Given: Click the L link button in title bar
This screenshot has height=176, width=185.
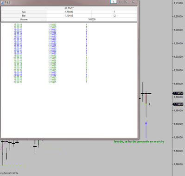Looking at the screenshot, I should tap(114, 2).
